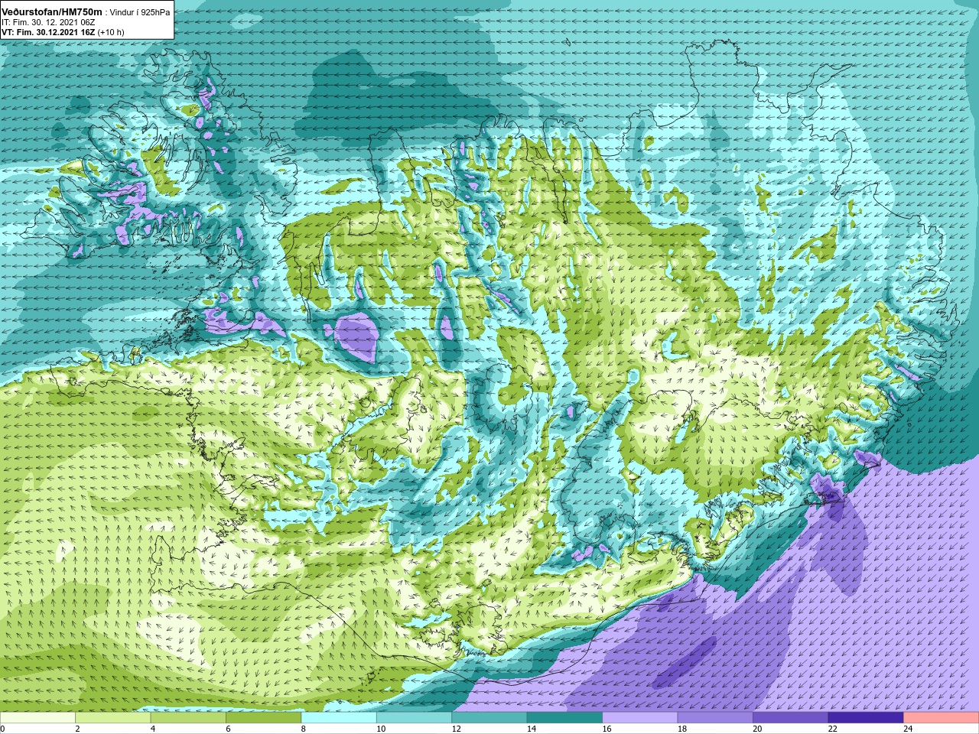Click the legend scale label "0"
The image size is (979, 734).
pos(3,729)
